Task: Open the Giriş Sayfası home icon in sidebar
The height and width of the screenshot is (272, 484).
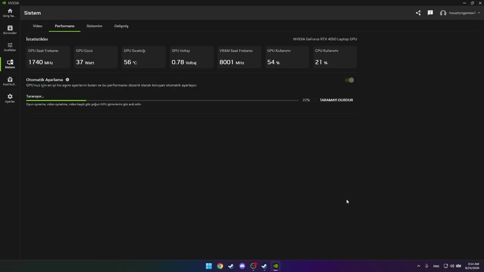Action: 10,11
